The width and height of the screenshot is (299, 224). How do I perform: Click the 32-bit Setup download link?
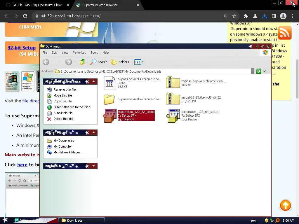pos(22,48)
